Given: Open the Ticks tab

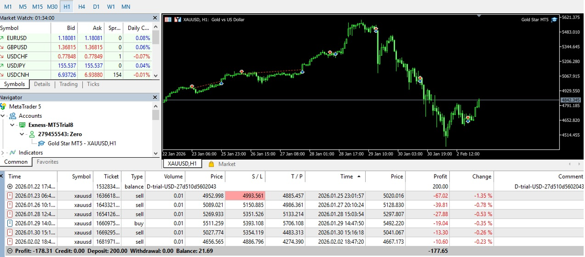Looking at the screenshot, I should coord(93,84).
